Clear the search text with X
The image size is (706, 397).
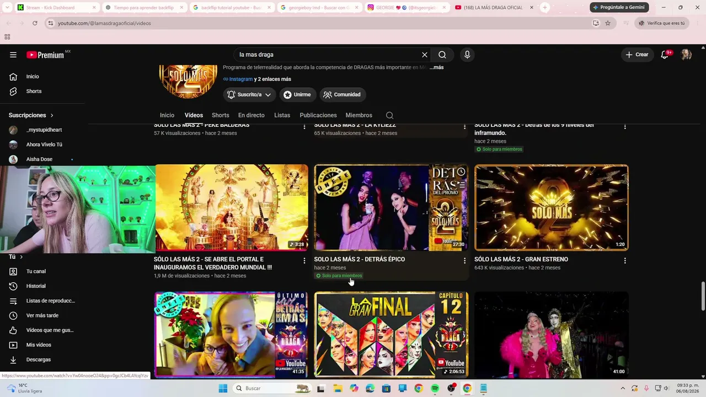(425, 55)
